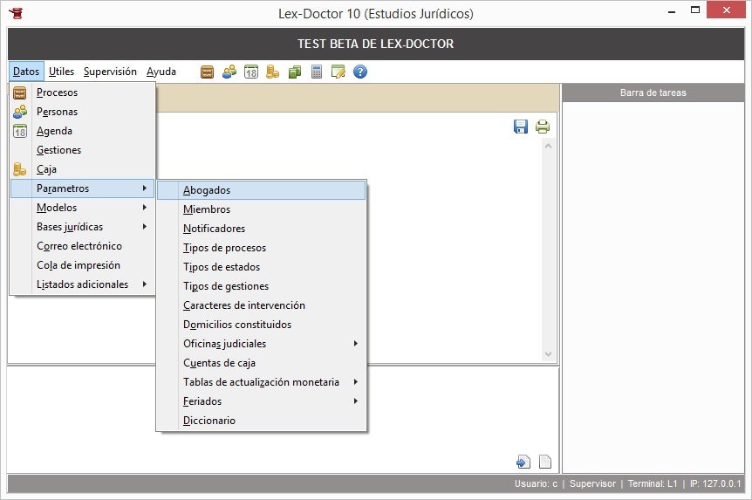Expand the Listados adicionales submenu
The height and width of the screenshot is (500, 752).
click(x=83, y=284)
